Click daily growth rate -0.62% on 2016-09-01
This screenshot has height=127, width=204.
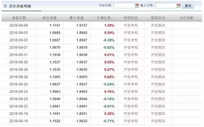[x=109, y=47]
